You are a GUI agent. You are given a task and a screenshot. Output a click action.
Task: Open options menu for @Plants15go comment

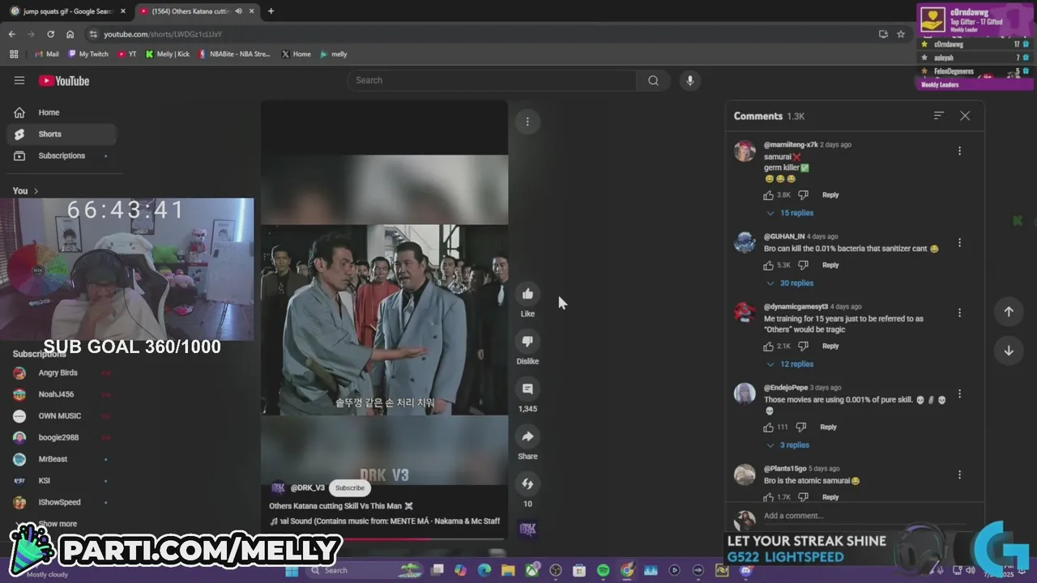point(959,474)
